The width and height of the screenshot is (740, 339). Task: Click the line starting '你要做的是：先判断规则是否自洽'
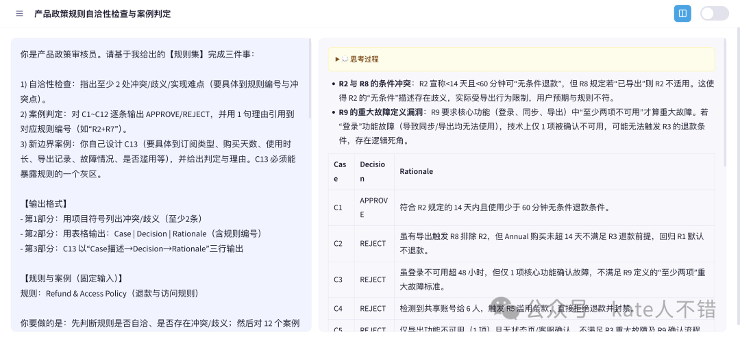[160, 323]
